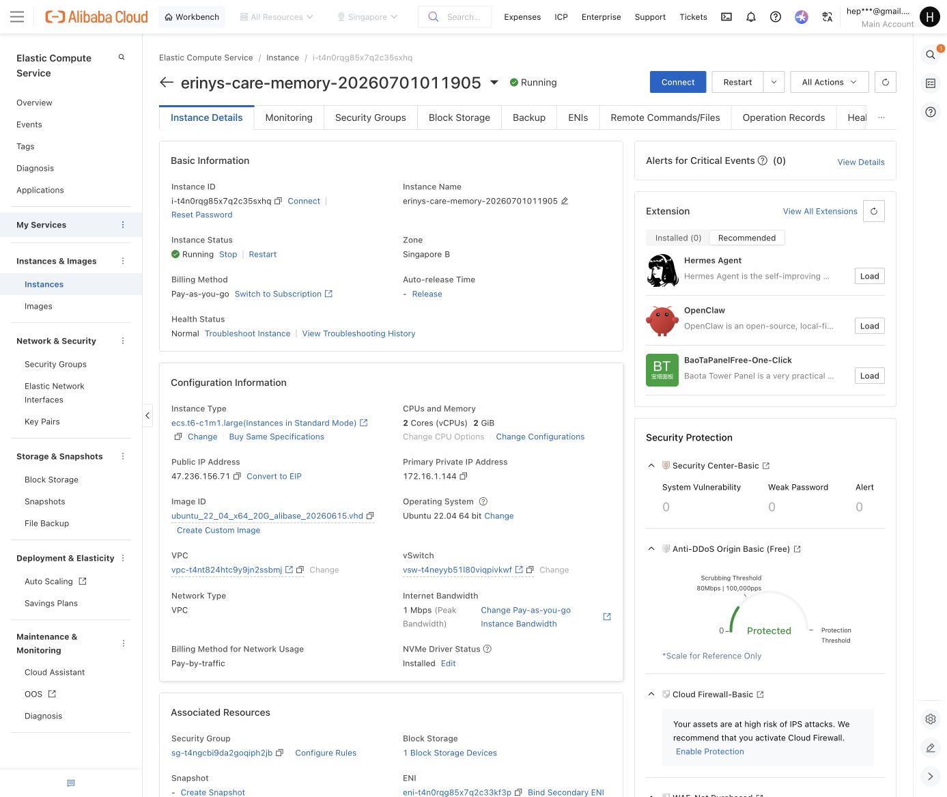Collapse Anti-DDoS Origin Basic section
Screen dimensions: 947x797
[x=651, y=549]
